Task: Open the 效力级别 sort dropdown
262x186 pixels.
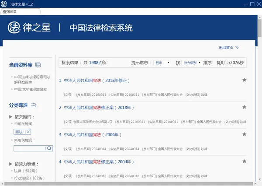Action: click(x=192, y=63)
